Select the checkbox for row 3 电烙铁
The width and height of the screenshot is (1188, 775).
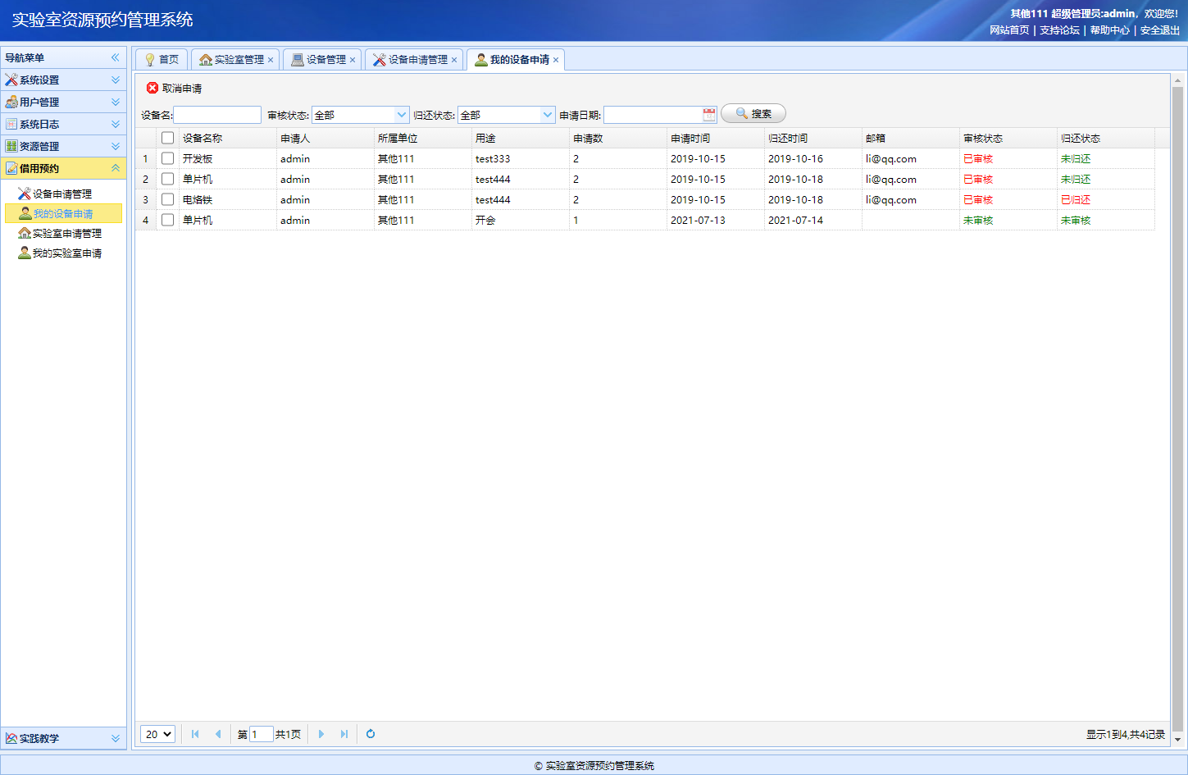click(x=167, y=199)
